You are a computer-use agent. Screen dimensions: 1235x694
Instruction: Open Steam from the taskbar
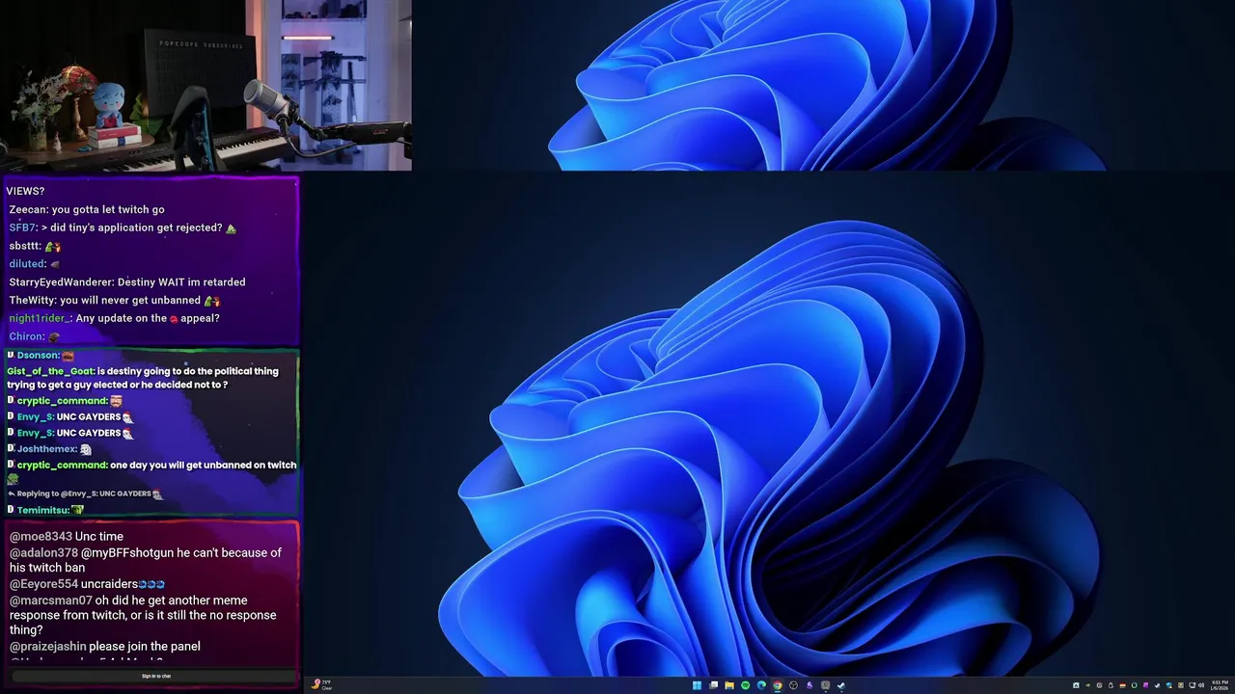click(x=841, y=685)
